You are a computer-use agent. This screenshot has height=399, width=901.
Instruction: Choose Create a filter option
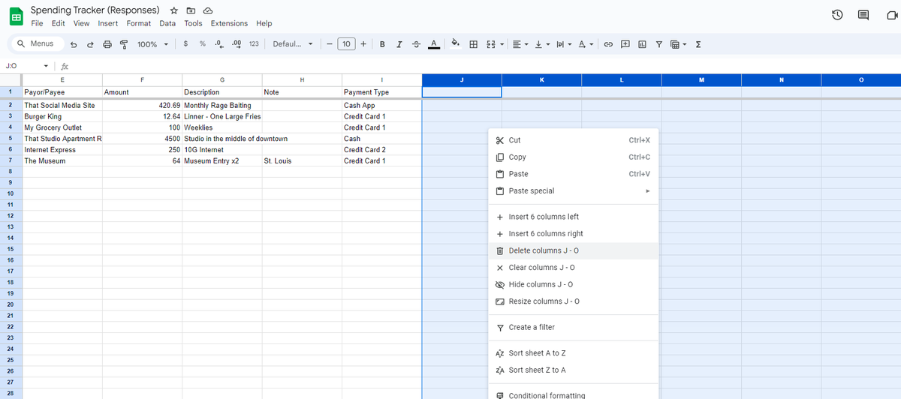[573, 327]
